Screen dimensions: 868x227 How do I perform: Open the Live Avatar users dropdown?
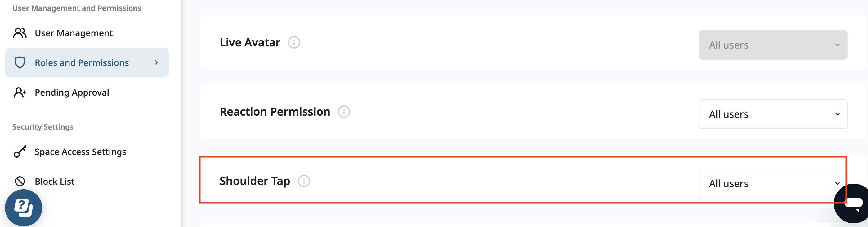(x=772, y=45)
